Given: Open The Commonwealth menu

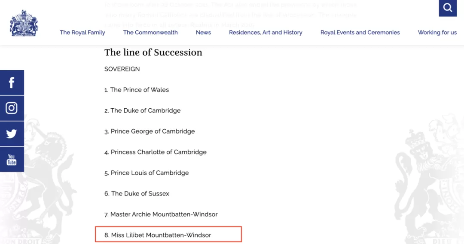Looking at the screenshot, I should [x=150, y=33].
